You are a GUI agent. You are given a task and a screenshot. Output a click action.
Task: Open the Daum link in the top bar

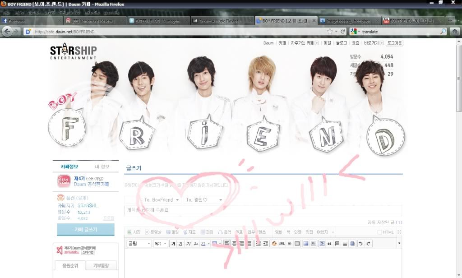(268, 43)
